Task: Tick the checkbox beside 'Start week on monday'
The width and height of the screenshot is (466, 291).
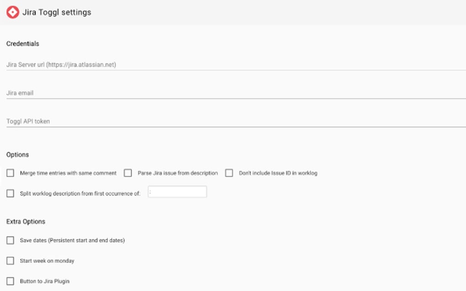Action: (11, 261)
